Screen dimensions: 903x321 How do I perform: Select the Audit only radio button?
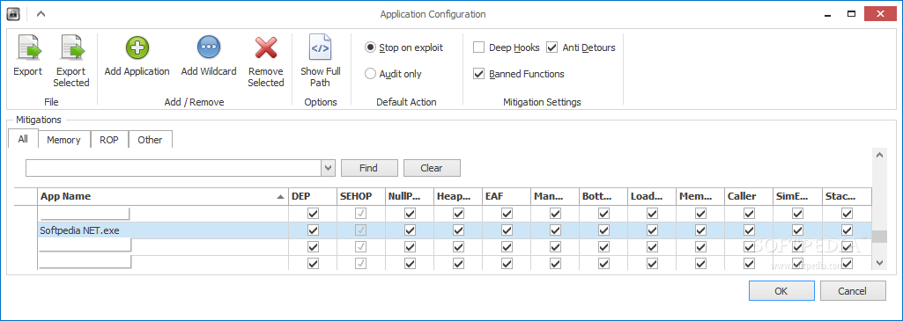tap(370, 74)
